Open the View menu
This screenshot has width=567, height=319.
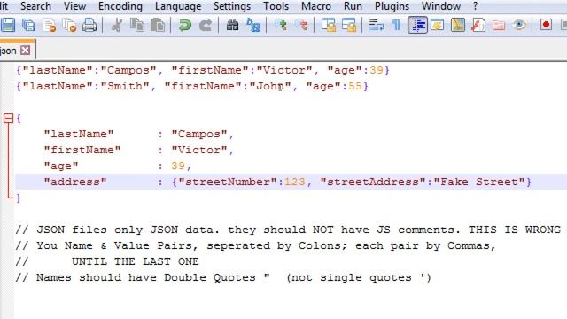[x=74, y=6]
